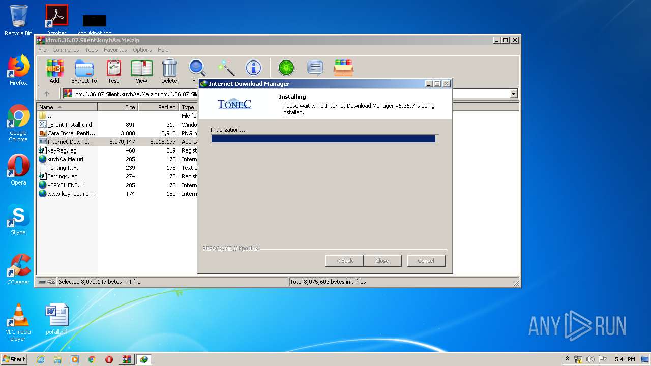This screenshot has width=651, height=366.
Task: Click the VirusScan green bug icon
Action: (x=286, y=68)
